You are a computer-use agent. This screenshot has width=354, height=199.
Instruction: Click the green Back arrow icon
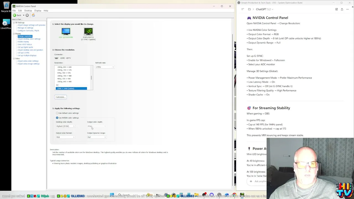click(x=14, y=15)
